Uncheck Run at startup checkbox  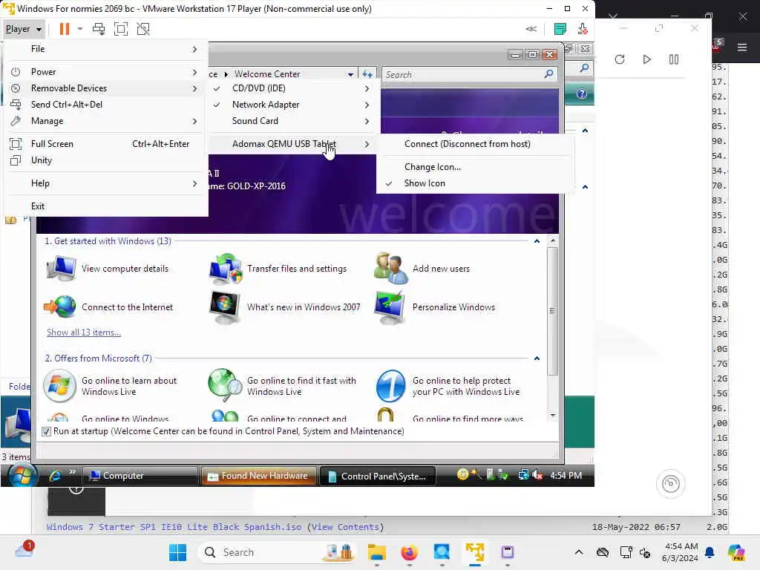[x=46, y=431]
